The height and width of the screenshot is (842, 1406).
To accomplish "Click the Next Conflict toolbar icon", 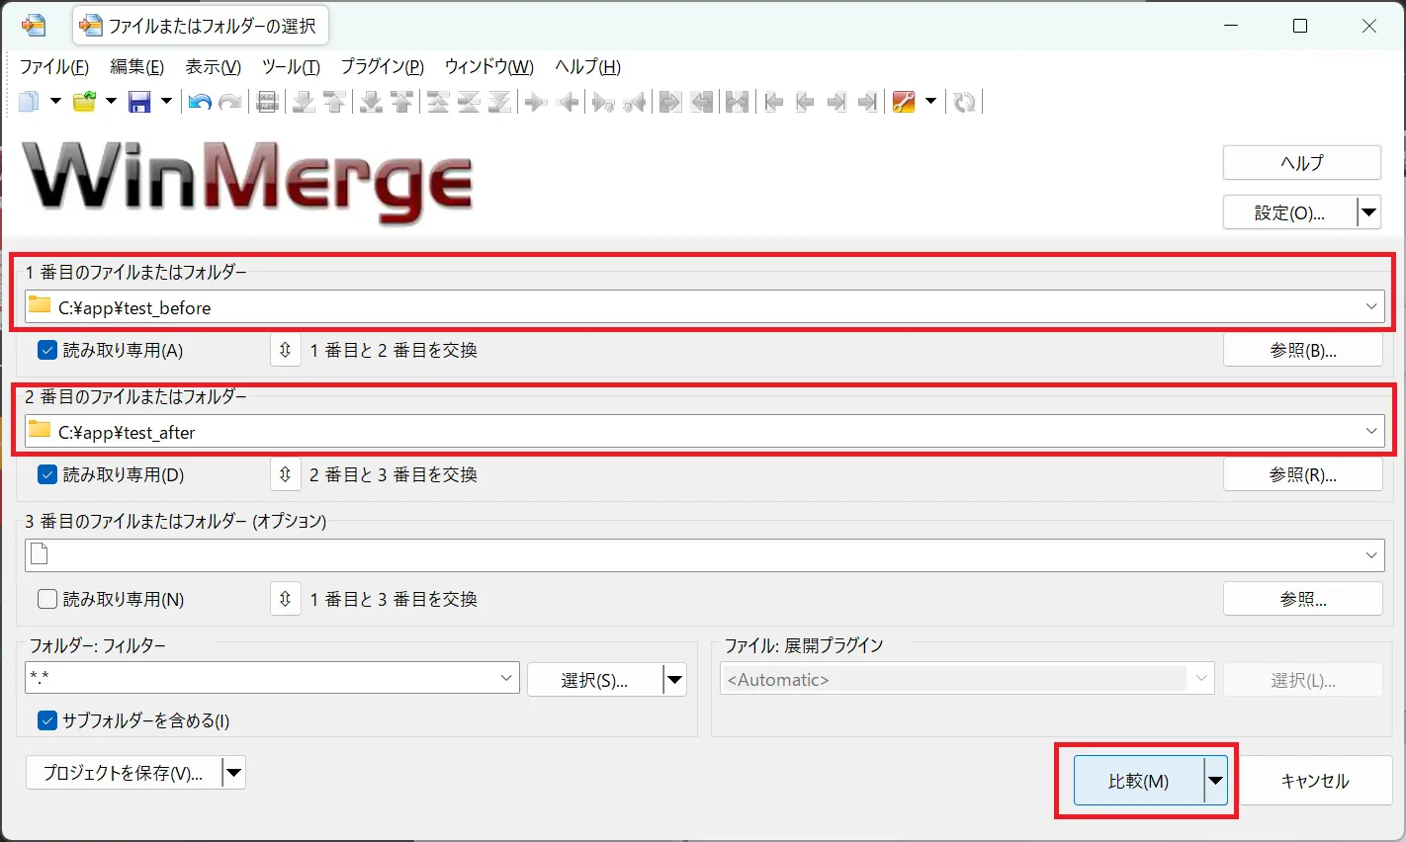I will point(371,102).
